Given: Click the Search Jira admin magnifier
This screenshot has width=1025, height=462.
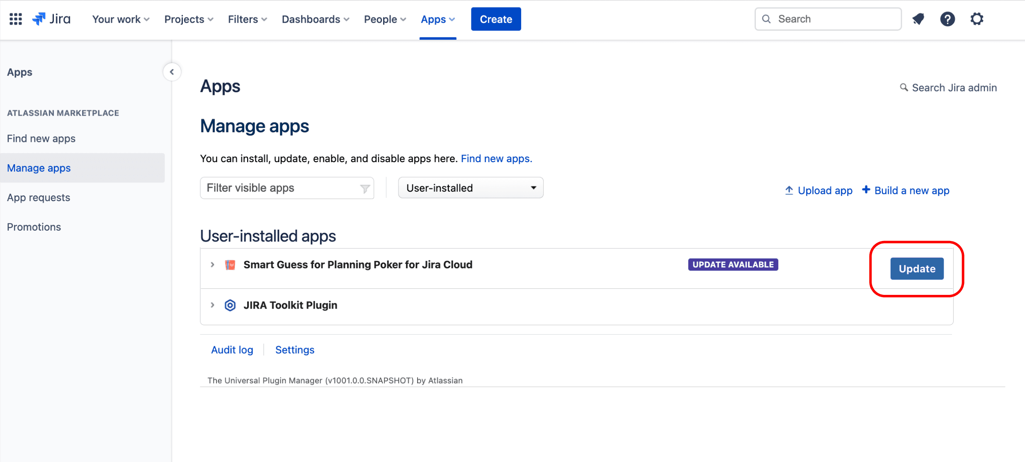Looking at the screenshot, I should click(904, 88).
